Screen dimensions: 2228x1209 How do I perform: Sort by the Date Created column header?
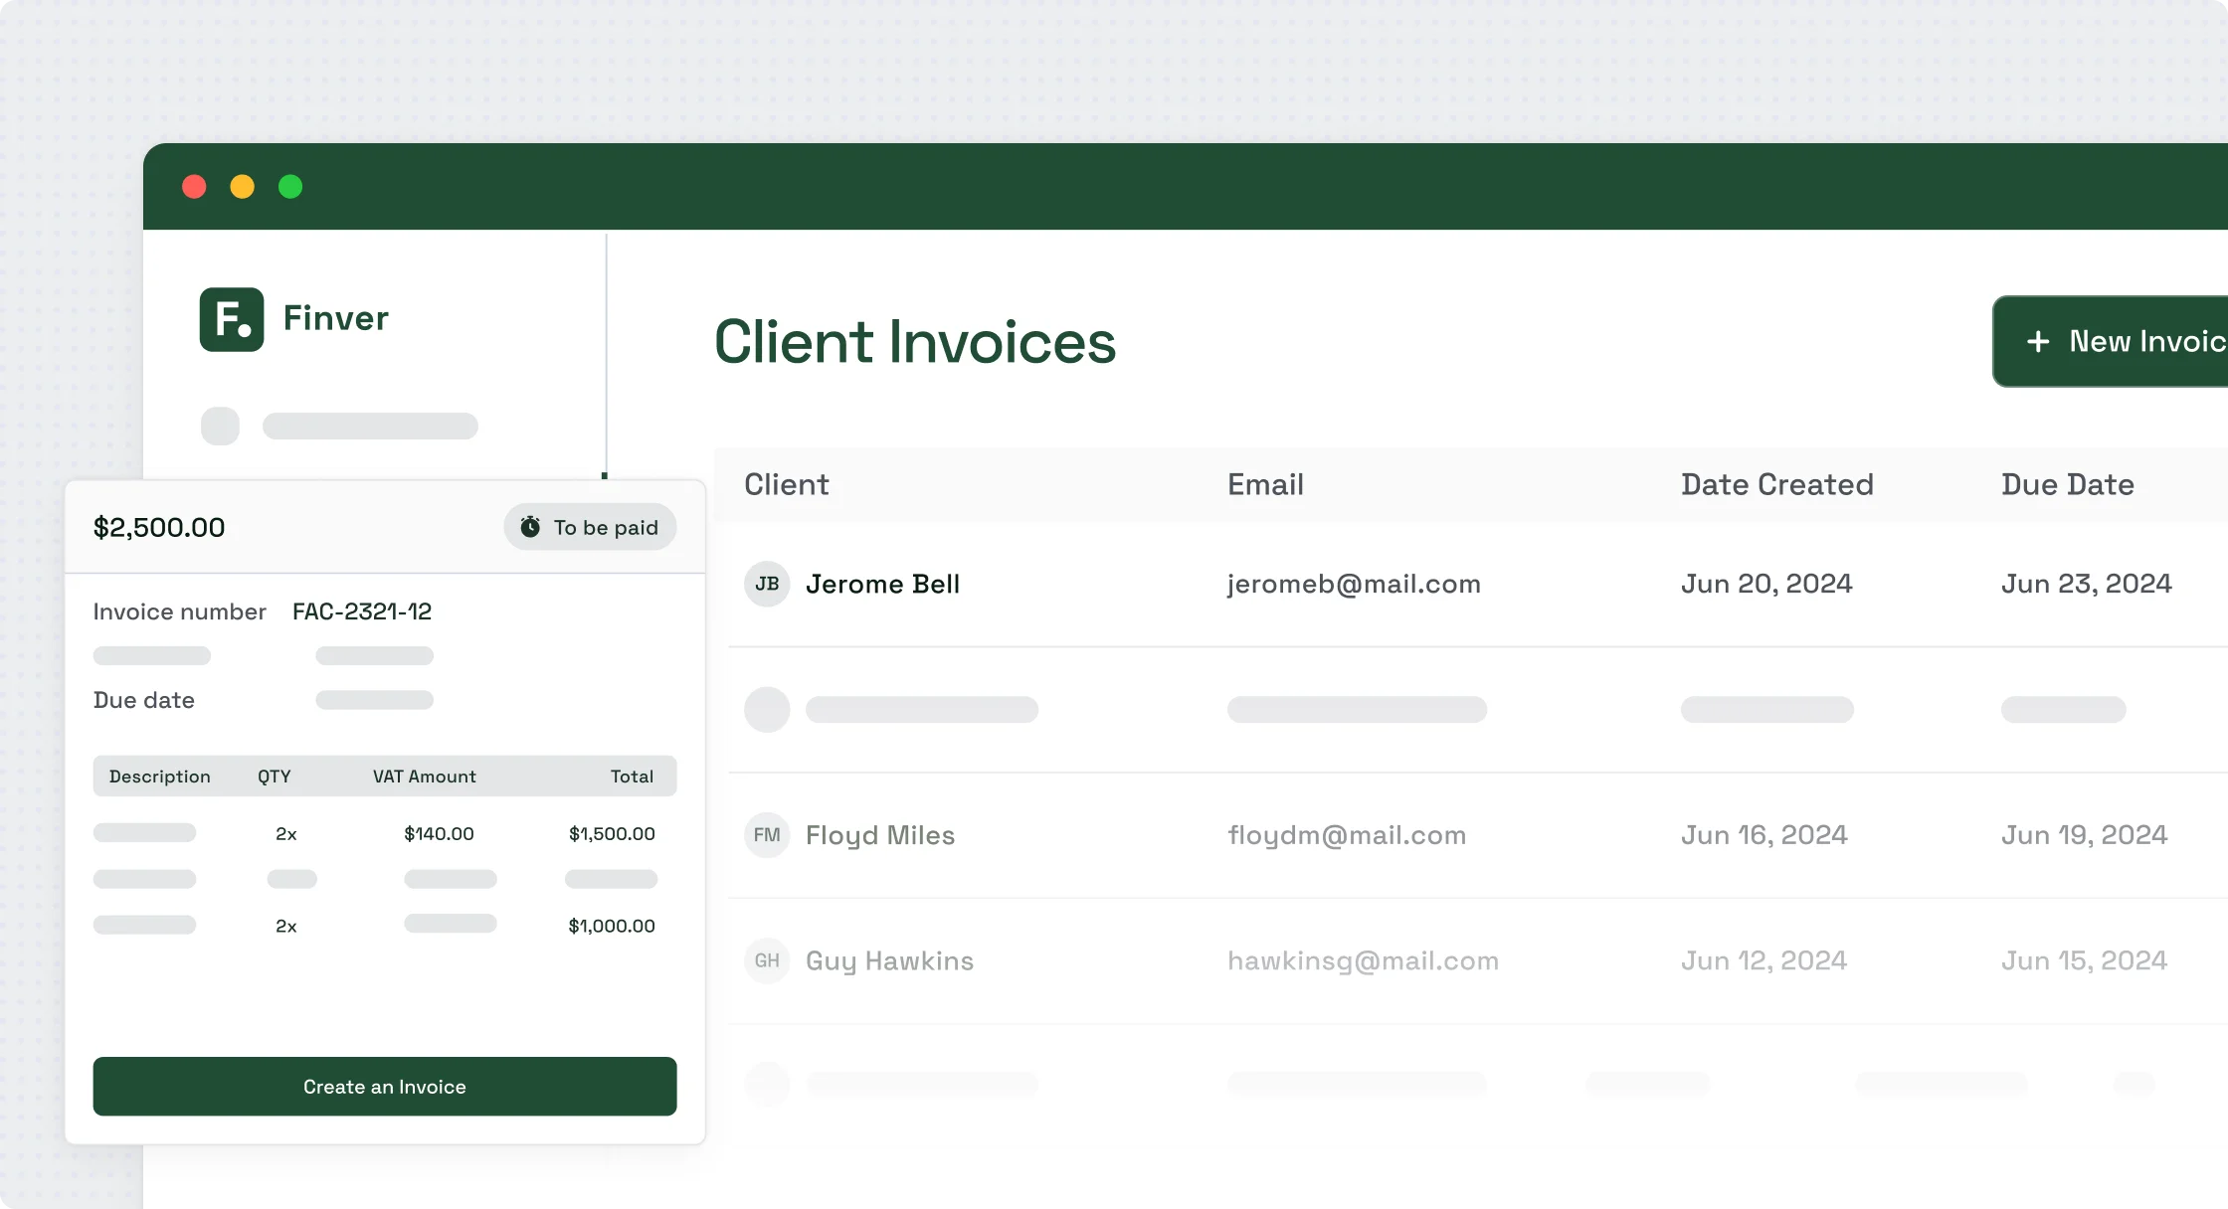click(1776, 484)
